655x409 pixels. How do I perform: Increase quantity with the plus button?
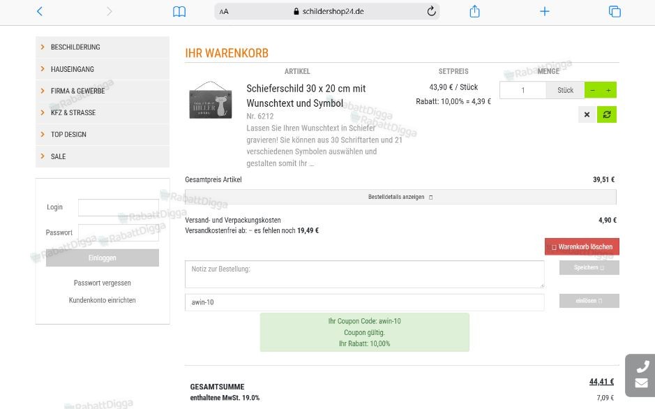(608, 90)
